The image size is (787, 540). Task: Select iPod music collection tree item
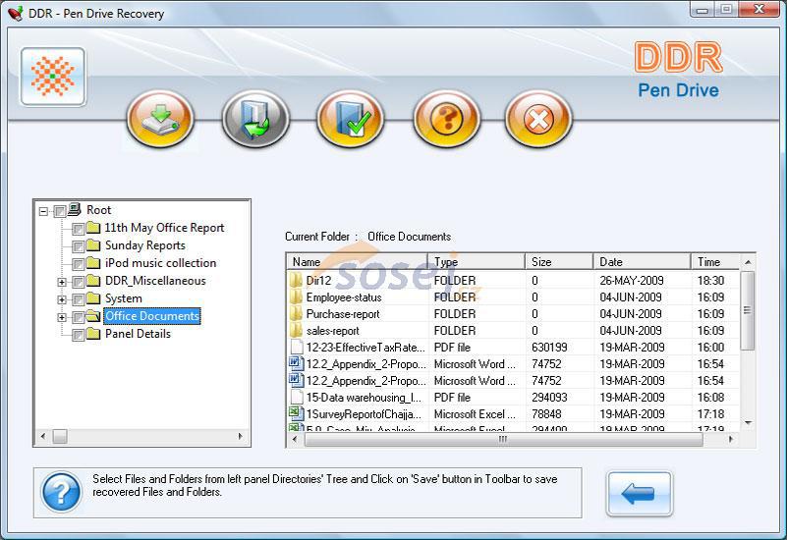(x=160, y=263)
